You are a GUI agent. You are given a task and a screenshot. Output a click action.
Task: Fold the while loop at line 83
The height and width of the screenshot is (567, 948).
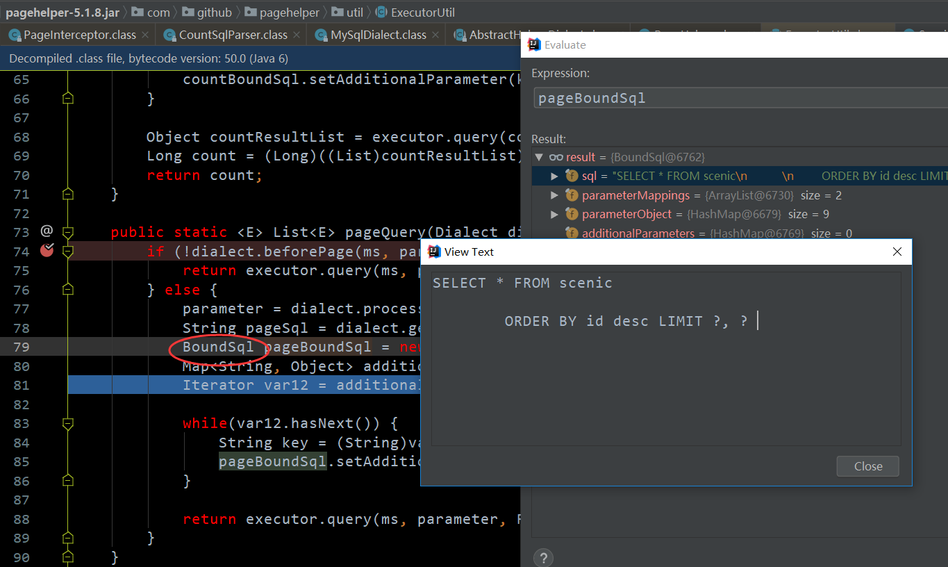(67, 423)
